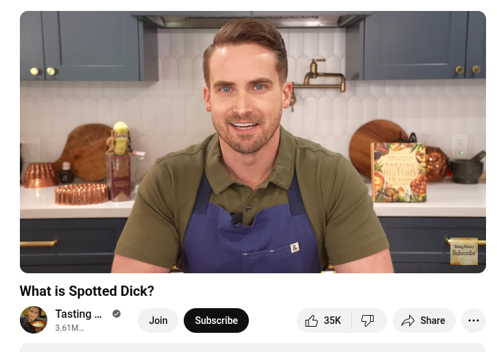Pause video by clicking the presenter's face
The width and height of the screenshot is (497, 352).
pyautogui.click(x=245, y=95)
